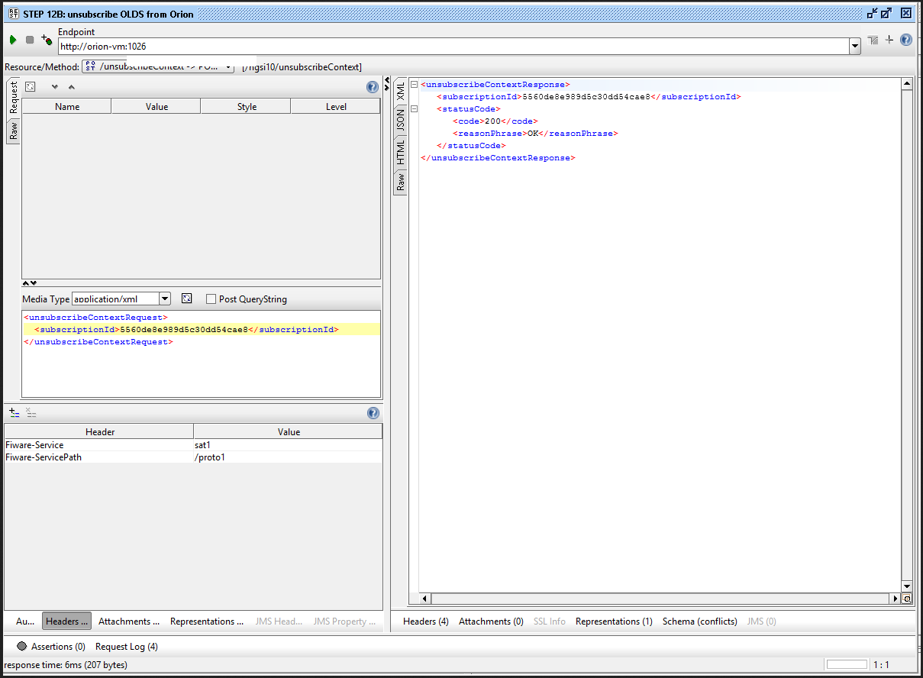Focus the Endpoint URL field
The image size is (923, 678).
(x=453, y=47)
